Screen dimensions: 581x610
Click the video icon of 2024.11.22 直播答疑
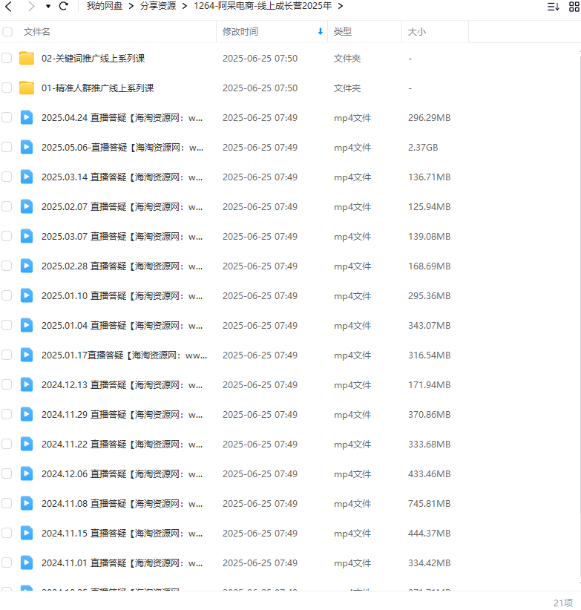click(27, 445)
